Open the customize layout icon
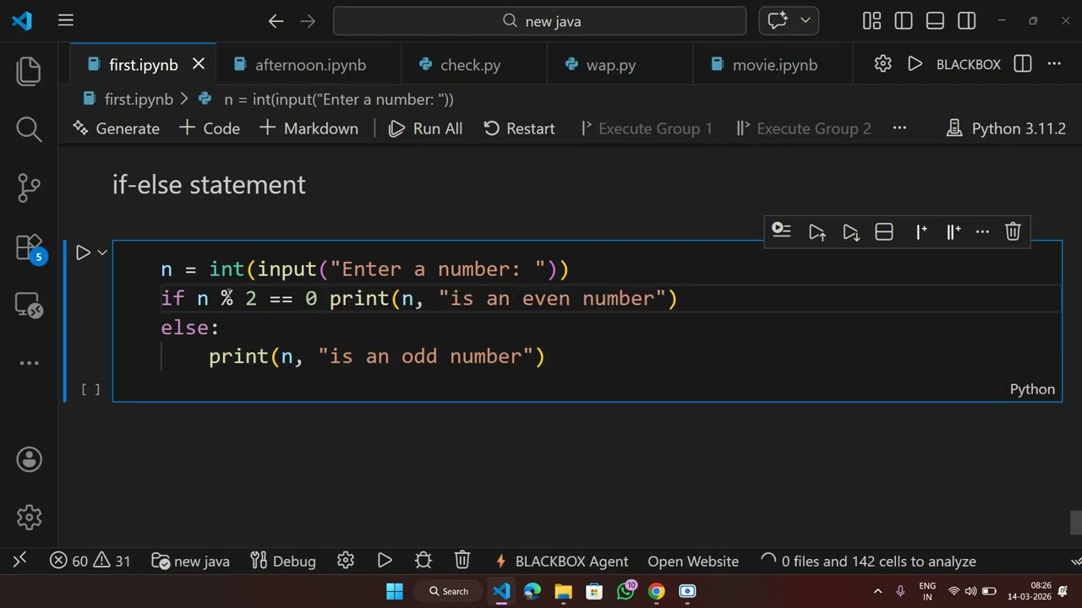Image resolution: width=1082 pixels, height=608 pixels. pyautogui.click(x=872, y=21)
